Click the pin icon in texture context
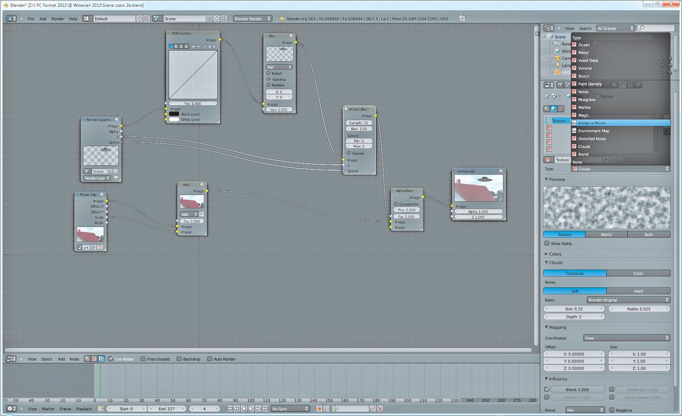The image size is (682, 416). (x=547, y=96)
